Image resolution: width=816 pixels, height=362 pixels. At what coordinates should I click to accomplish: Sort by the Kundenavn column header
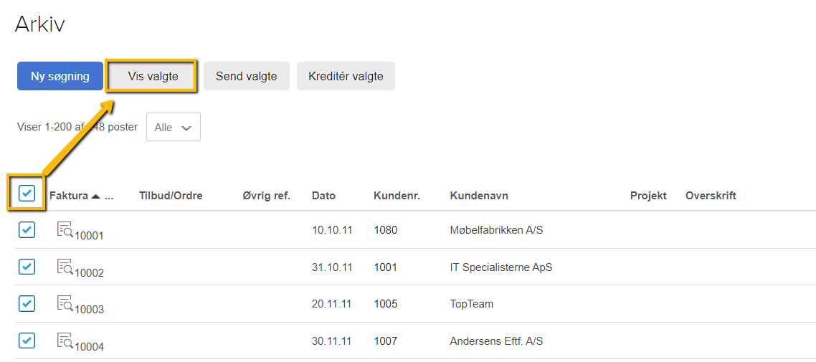tap(479, 196)
